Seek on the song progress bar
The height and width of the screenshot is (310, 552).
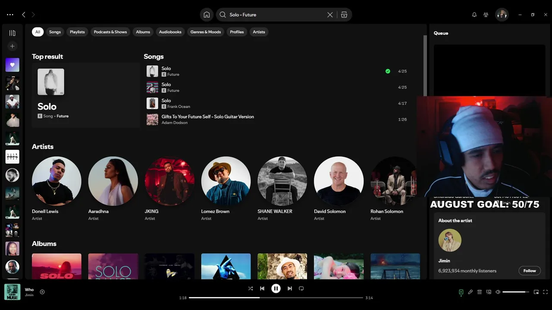click(x=276, y=298)
